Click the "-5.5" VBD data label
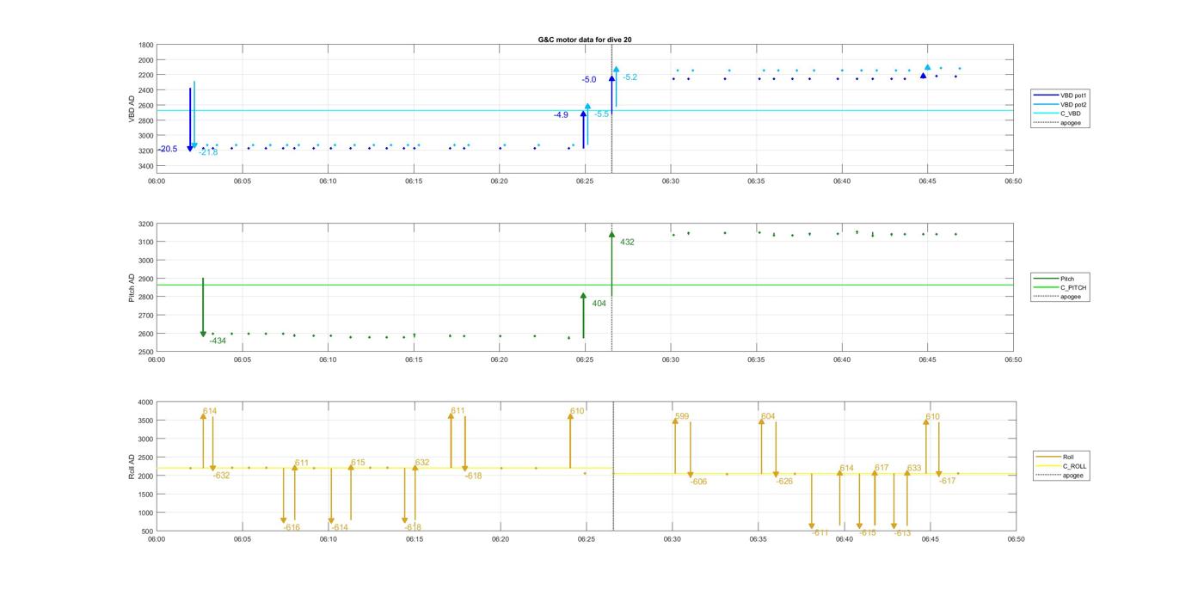1204x596 pixels. coord(602,114)
